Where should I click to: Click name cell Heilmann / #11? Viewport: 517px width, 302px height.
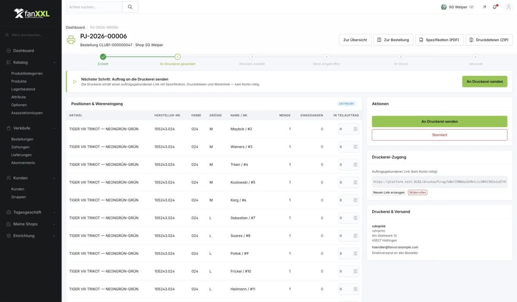coord(243,289)
